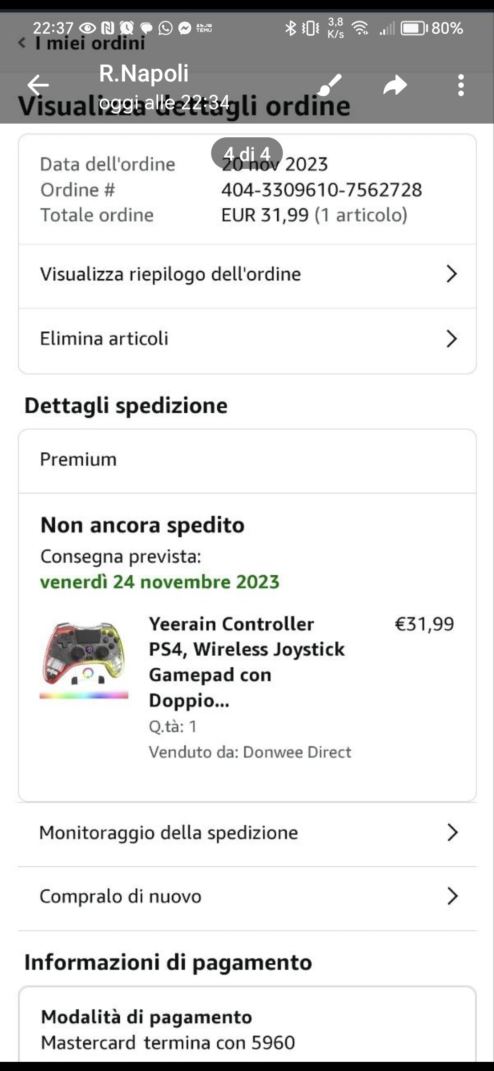Image resolution: width=494 pixels, height=1071 pixels.
Task: Open Monitoraggio della spedizione chevron
Action: (452, 833)
